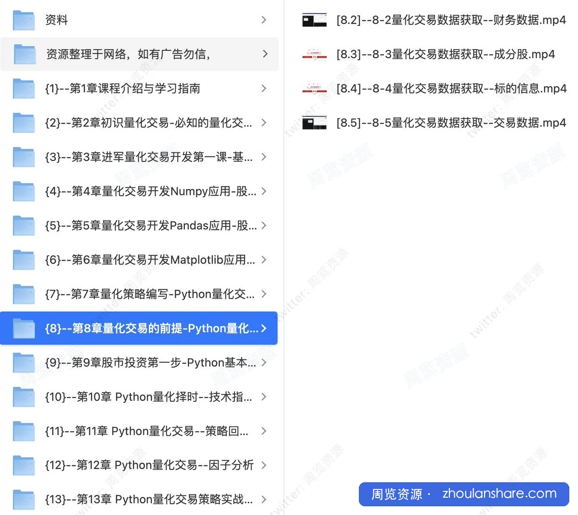Expand chevron for {4}--第4章 Numpy folder
The width and height of the screenshot is (578, 515).
(x=263, y=191)
